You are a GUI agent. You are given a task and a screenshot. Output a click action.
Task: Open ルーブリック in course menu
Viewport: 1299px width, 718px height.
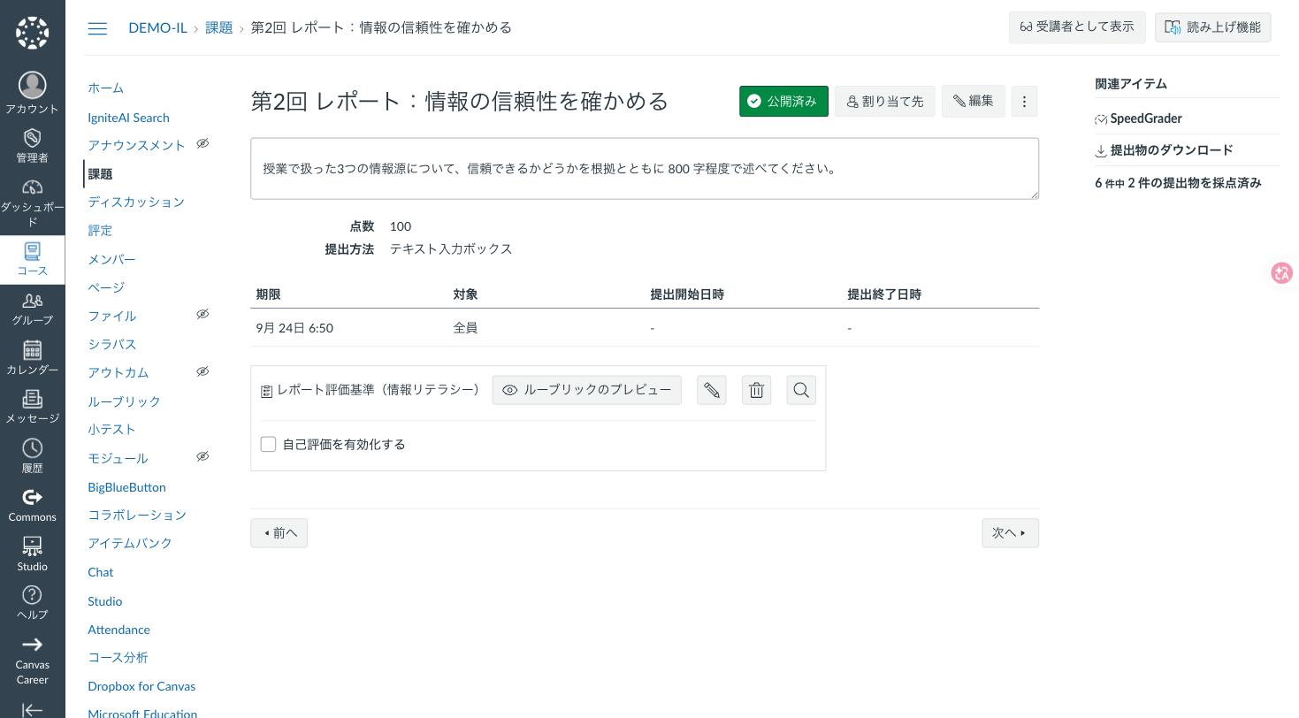[x=124, y=401]
